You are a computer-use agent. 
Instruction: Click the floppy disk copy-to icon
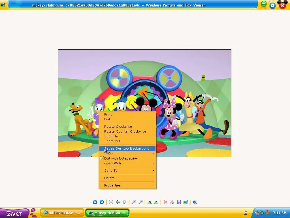tap(179, 202)
